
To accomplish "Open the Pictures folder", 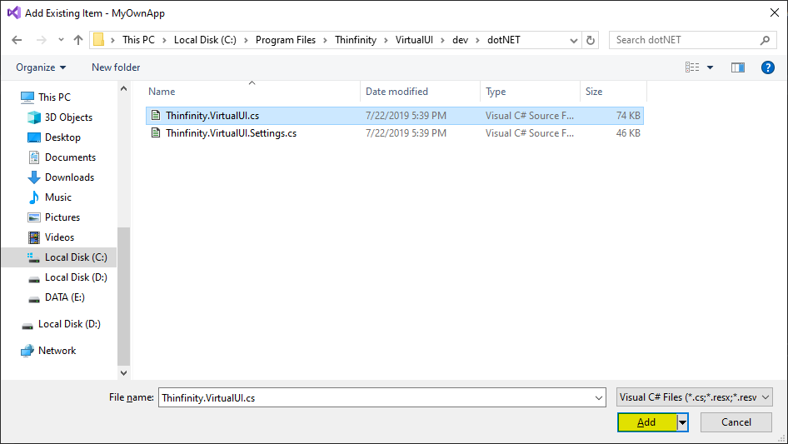I will (x=62, y=217).
